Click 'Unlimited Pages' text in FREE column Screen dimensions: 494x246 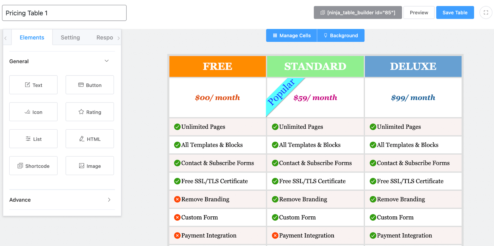(x=203, y=127)
